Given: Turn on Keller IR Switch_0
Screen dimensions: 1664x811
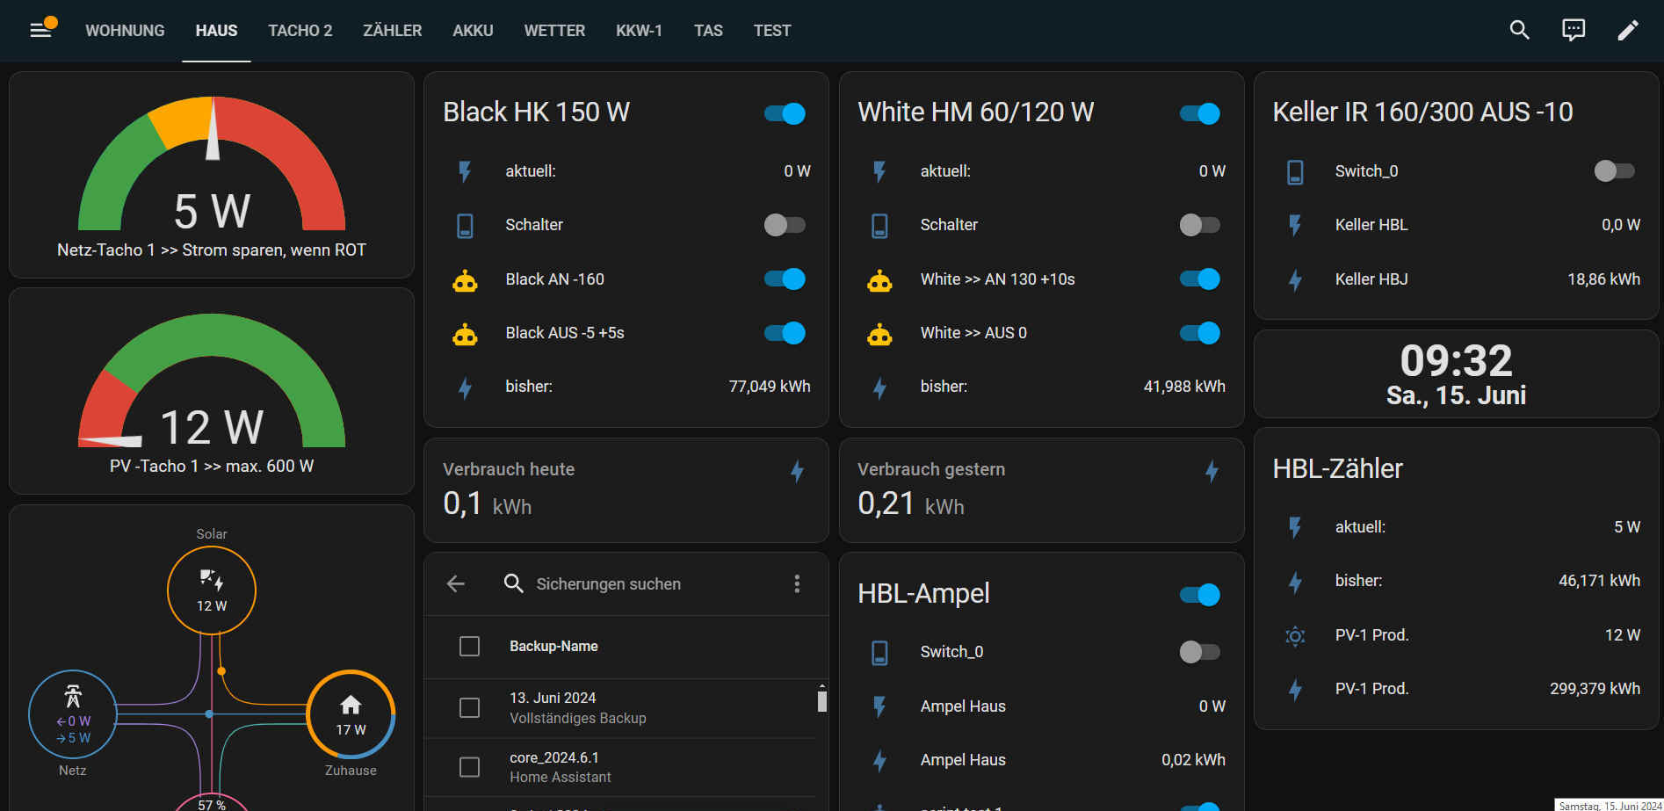Looking at the screenshot, I should [1614, 170].
